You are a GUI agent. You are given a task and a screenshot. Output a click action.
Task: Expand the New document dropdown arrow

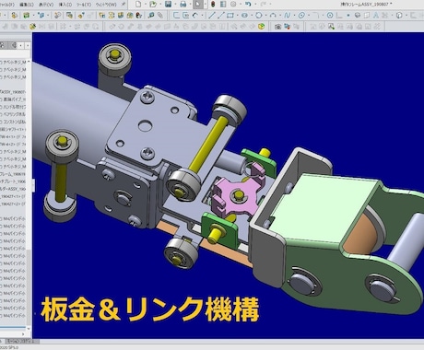pos(146,5)
